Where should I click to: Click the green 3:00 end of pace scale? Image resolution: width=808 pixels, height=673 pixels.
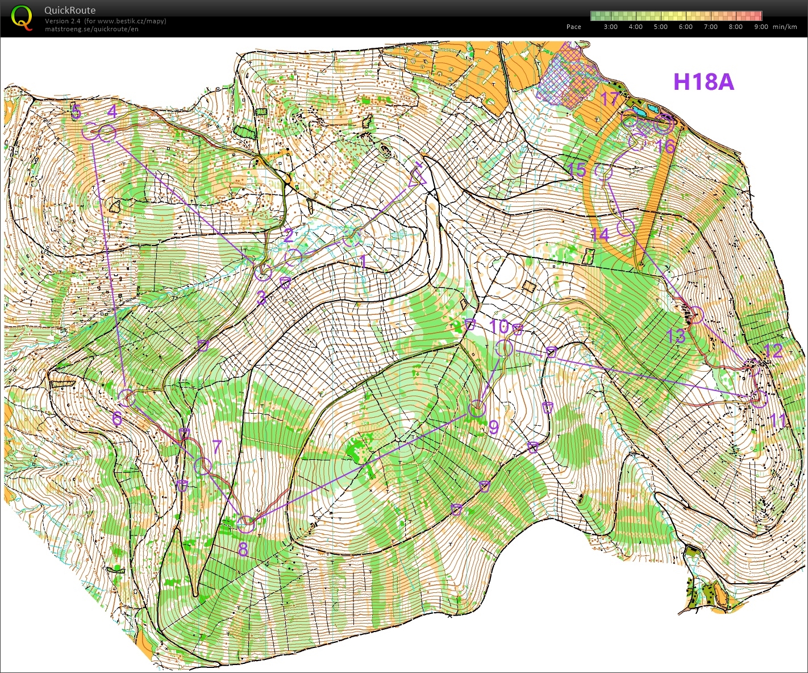click(595, 16)
